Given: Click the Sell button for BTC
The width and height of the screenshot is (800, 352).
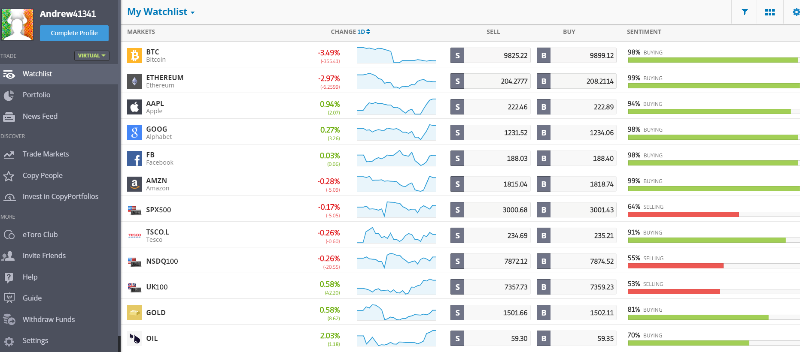Looking at the screenshot, I should pos(457,55).
